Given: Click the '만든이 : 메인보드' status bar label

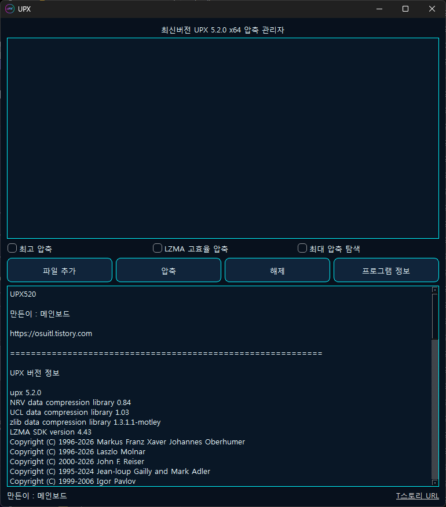Looking at the screenshot, I should pos(37,495).
